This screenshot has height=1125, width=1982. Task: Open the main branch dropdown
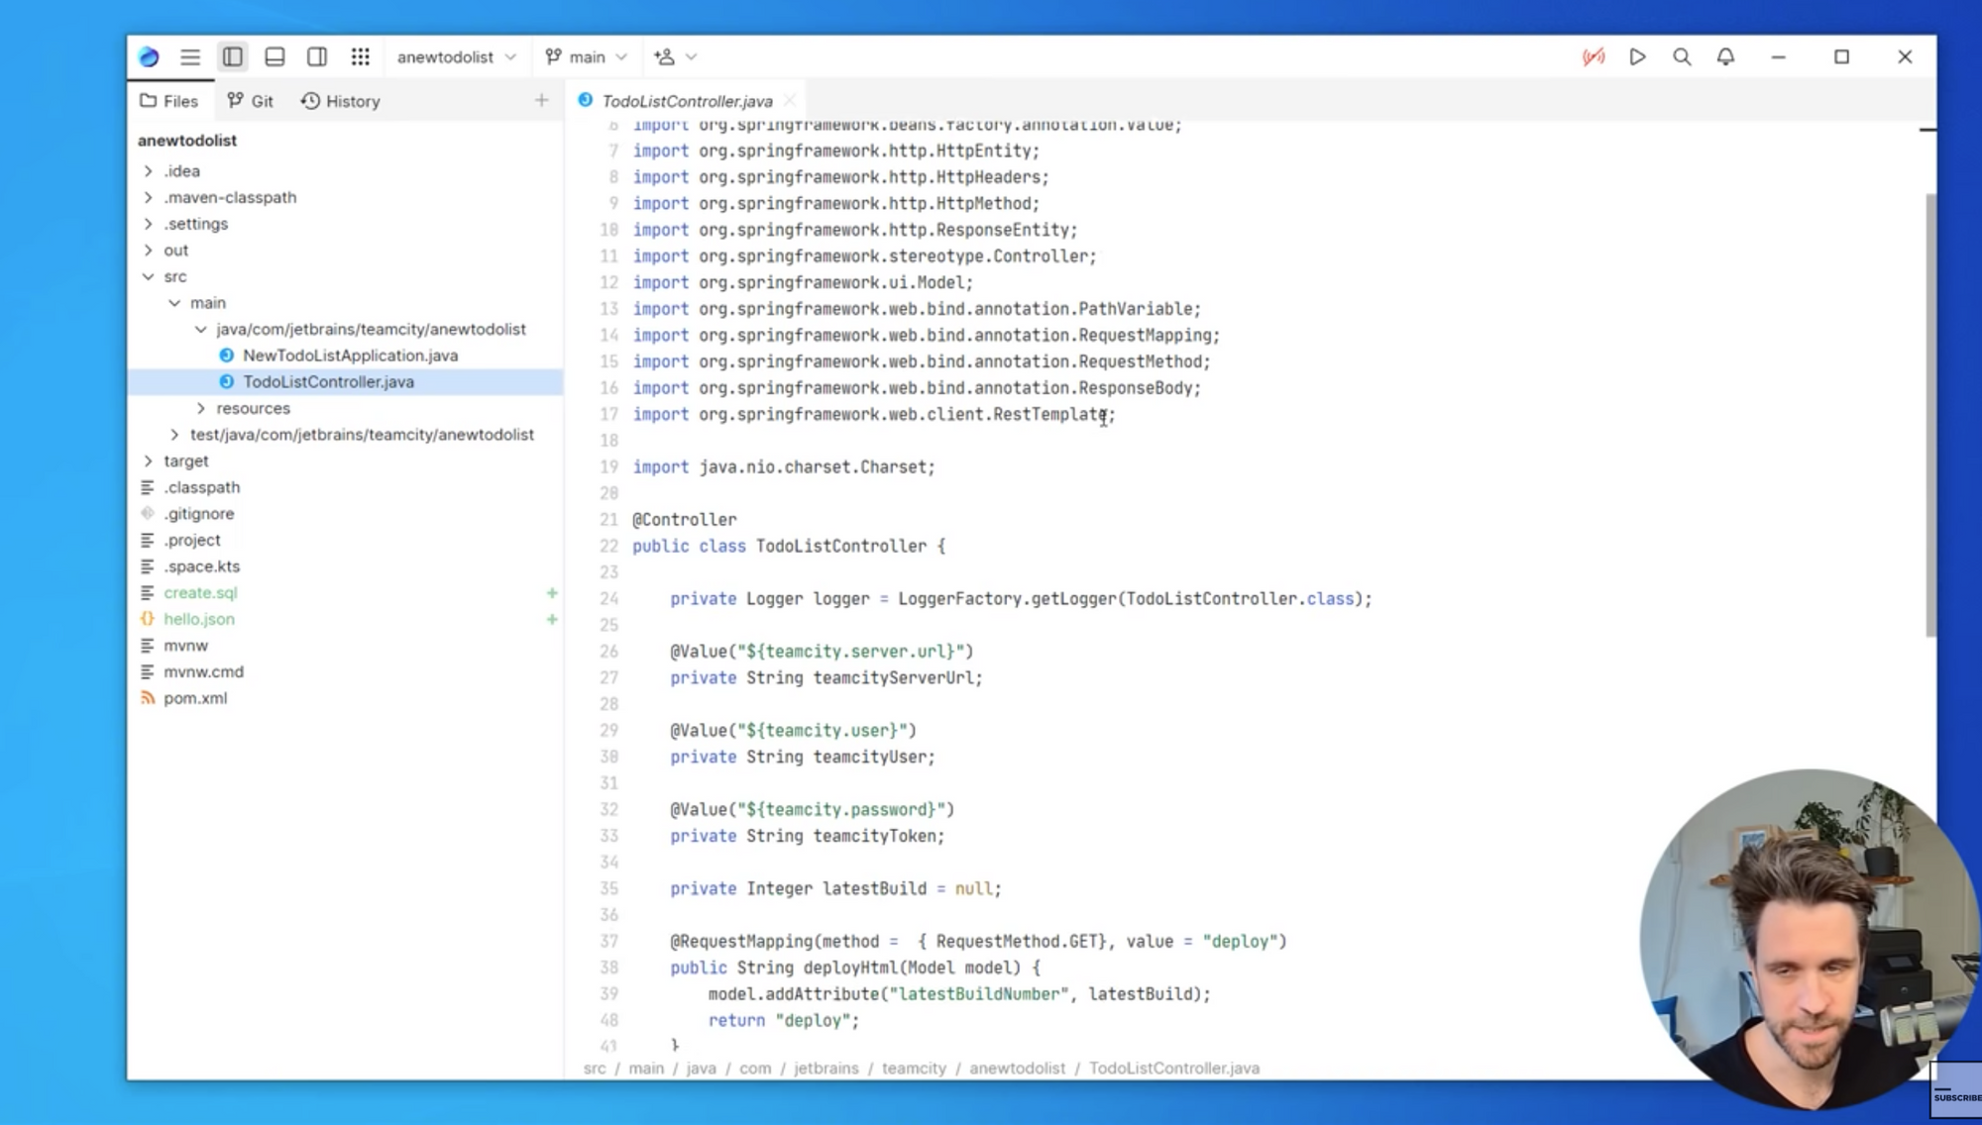pyautogui.click(x=587, y=56)
